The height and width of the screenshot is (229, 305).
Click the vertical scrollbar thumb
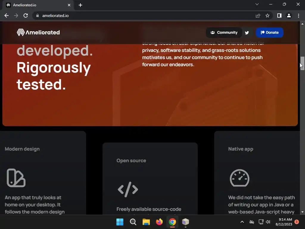point(302,63)
